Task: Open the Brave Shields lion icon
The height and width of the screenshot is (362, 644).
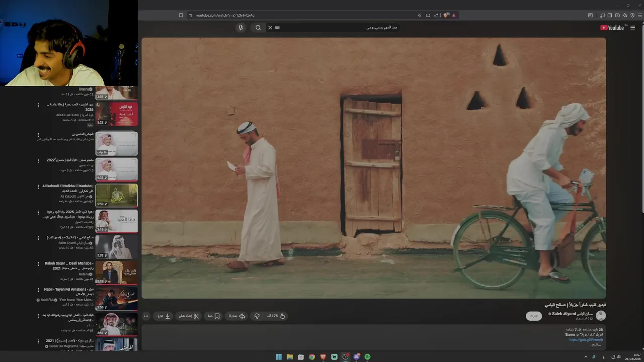Action: pos(446,15)
